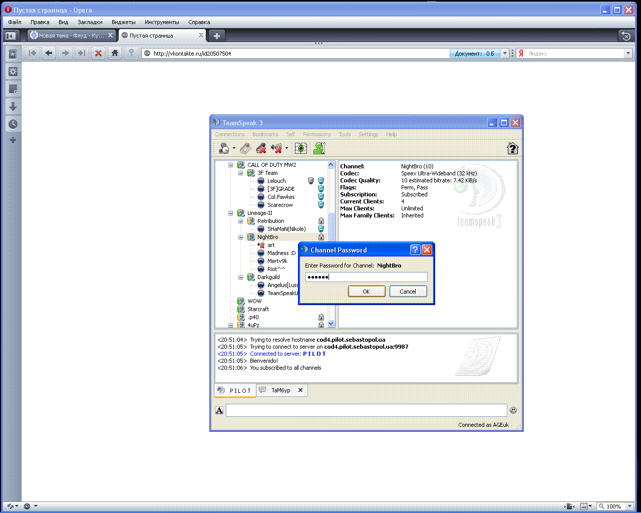Select user [3F]GRADE in channel tree
This screenshot has height=513, width=641.
281,189
